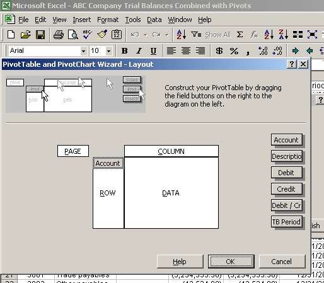Open the View menu
The width and height of the screenshot is (324, 283).
59,20
